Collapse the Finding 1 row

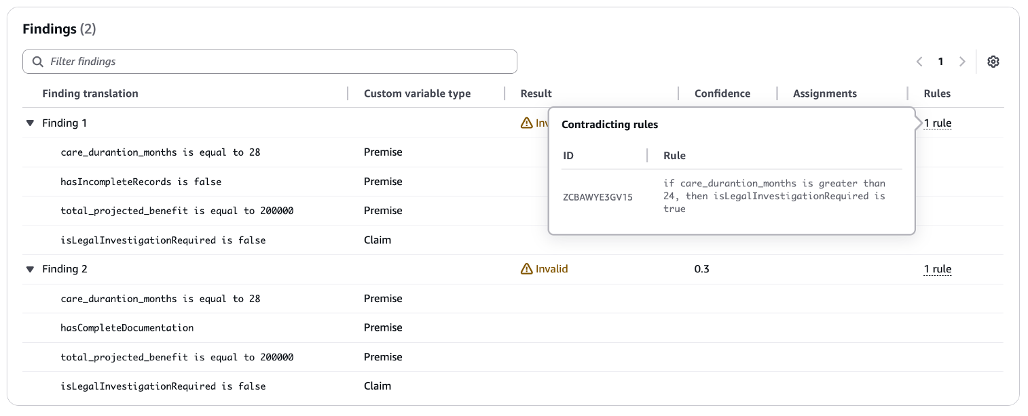coord(30,123)
